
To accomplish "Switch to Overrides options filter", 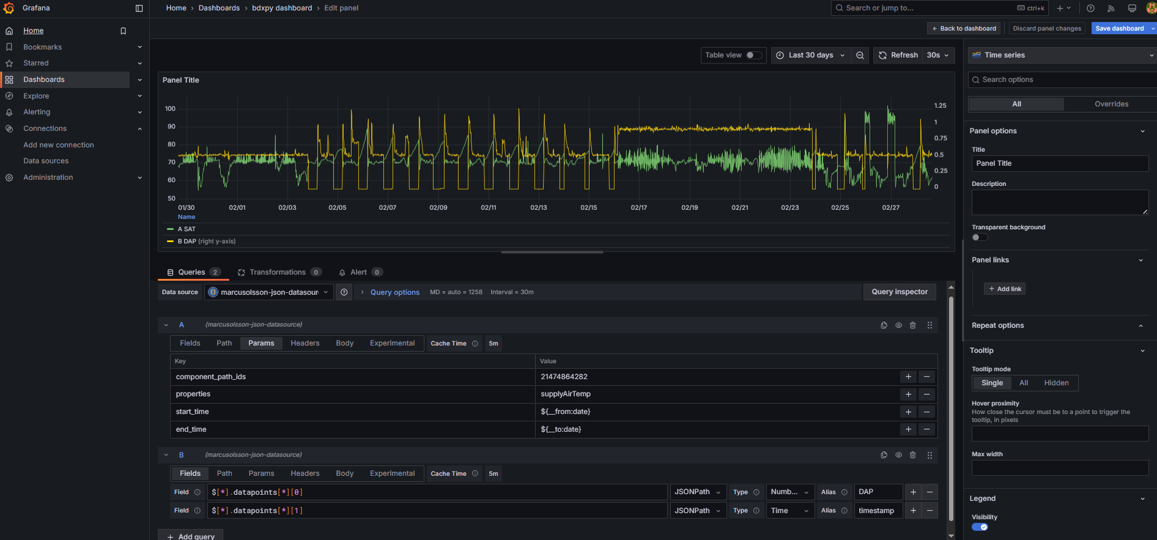I will click(x=1111, y=104).
